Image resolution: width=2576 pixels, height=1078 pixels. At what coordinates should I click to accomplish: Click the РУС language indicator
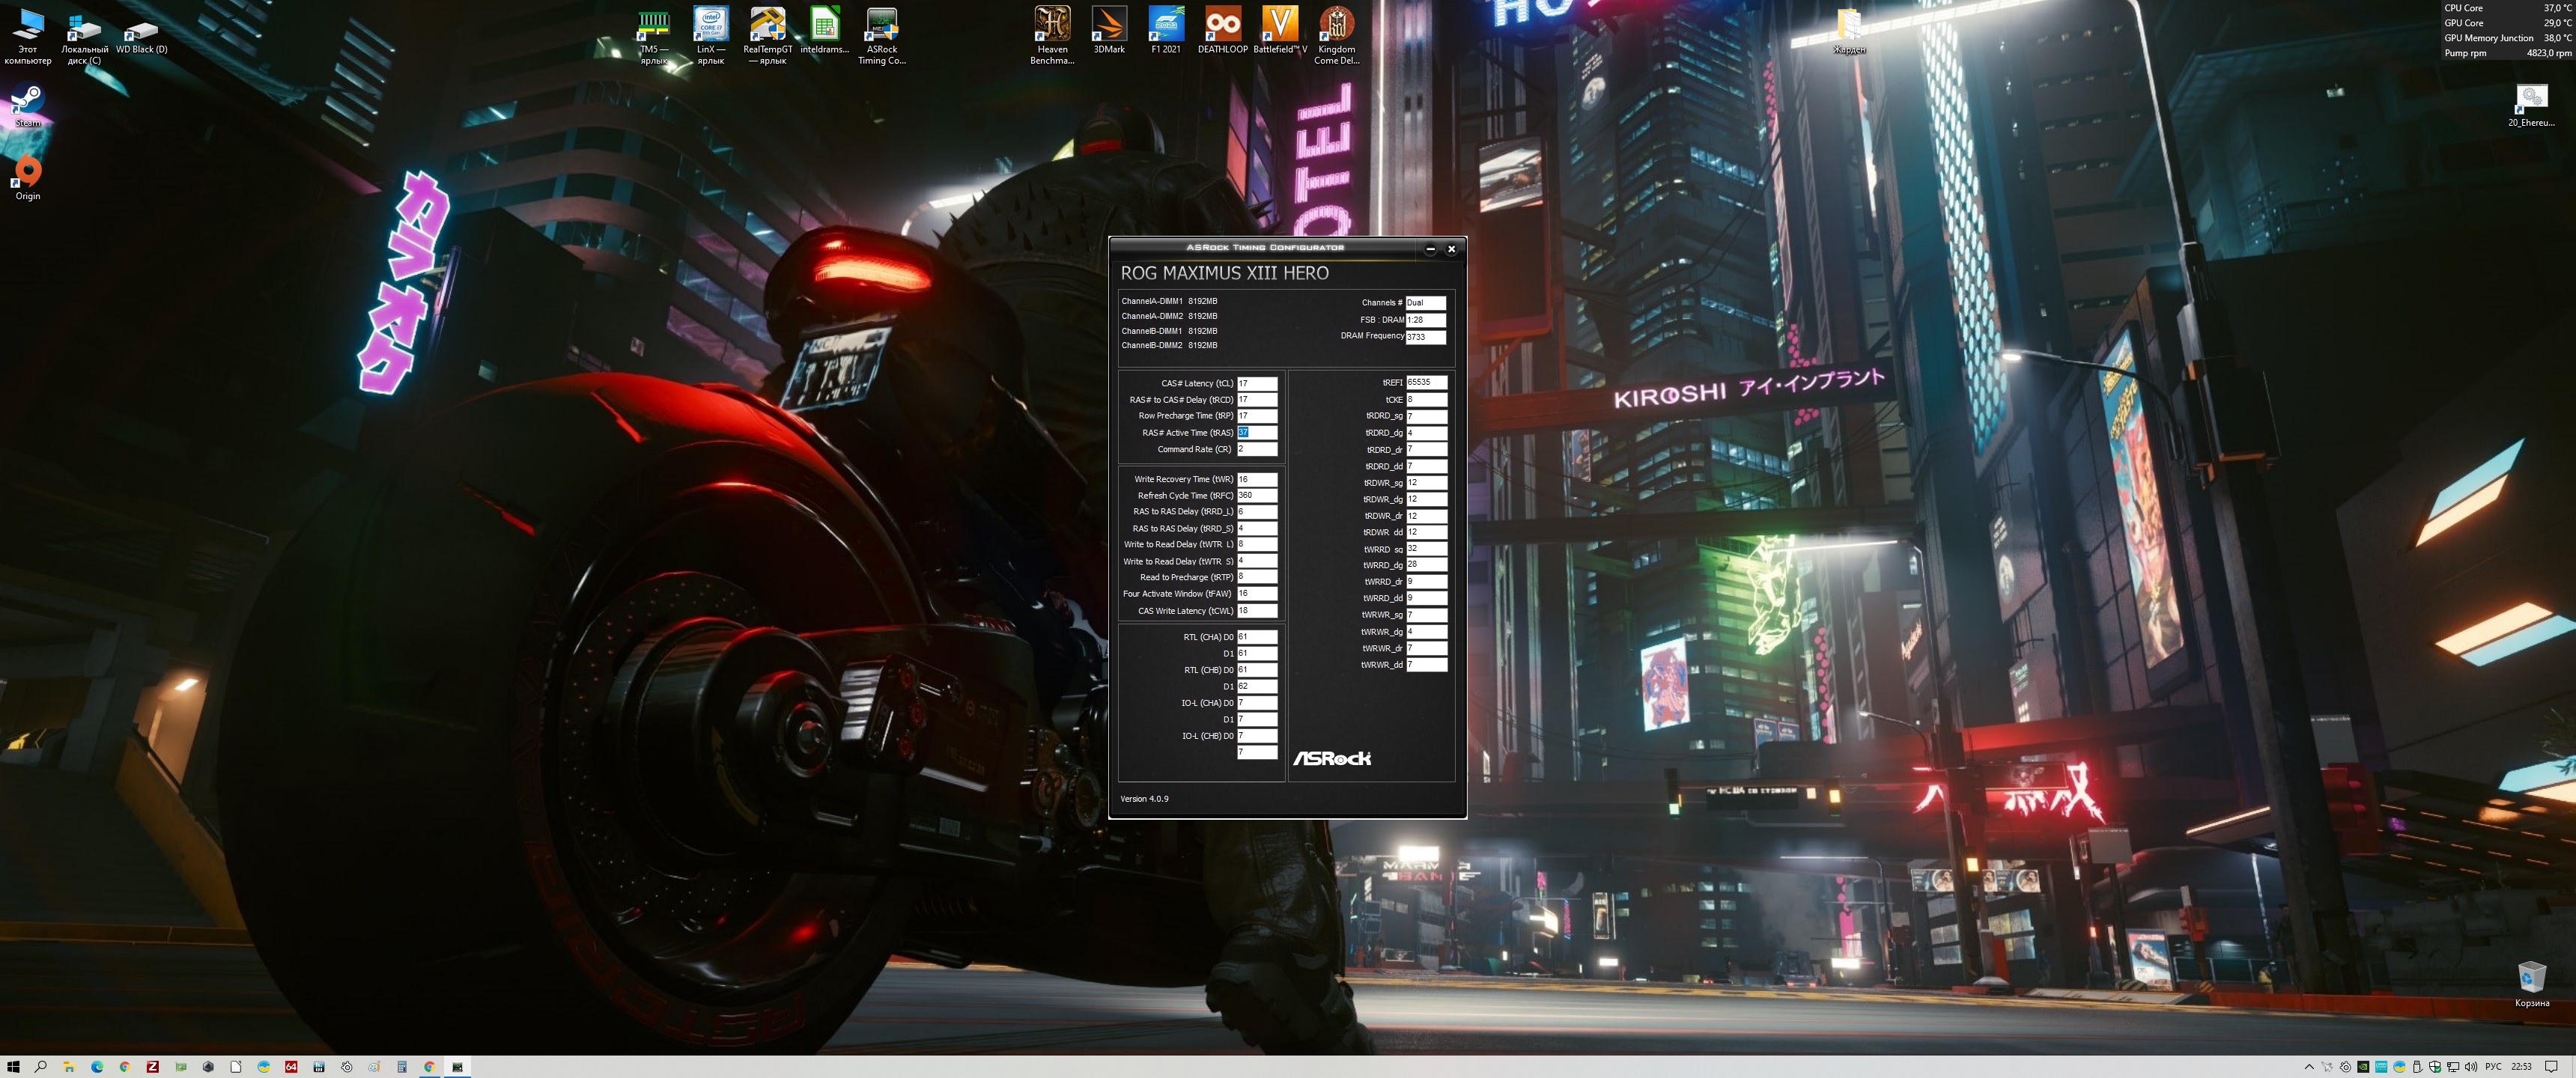click(2493, 1067)
